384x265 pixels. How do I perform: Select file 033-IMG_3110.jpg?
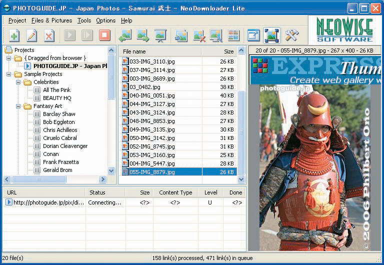pyautogui.click(x=179, y=61)
